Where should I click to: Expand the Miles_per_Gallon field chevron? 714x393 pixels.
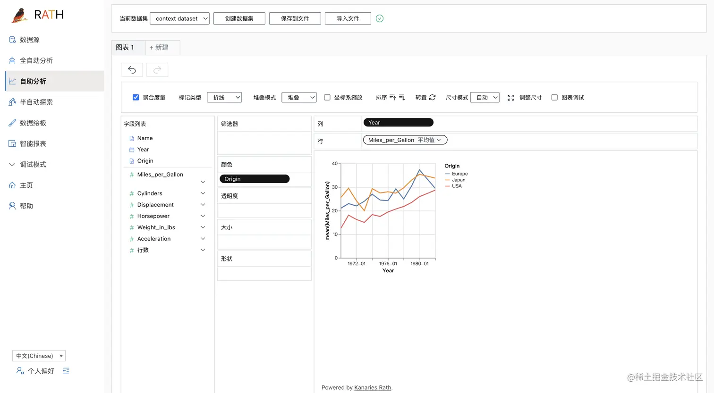pos(203,182)
